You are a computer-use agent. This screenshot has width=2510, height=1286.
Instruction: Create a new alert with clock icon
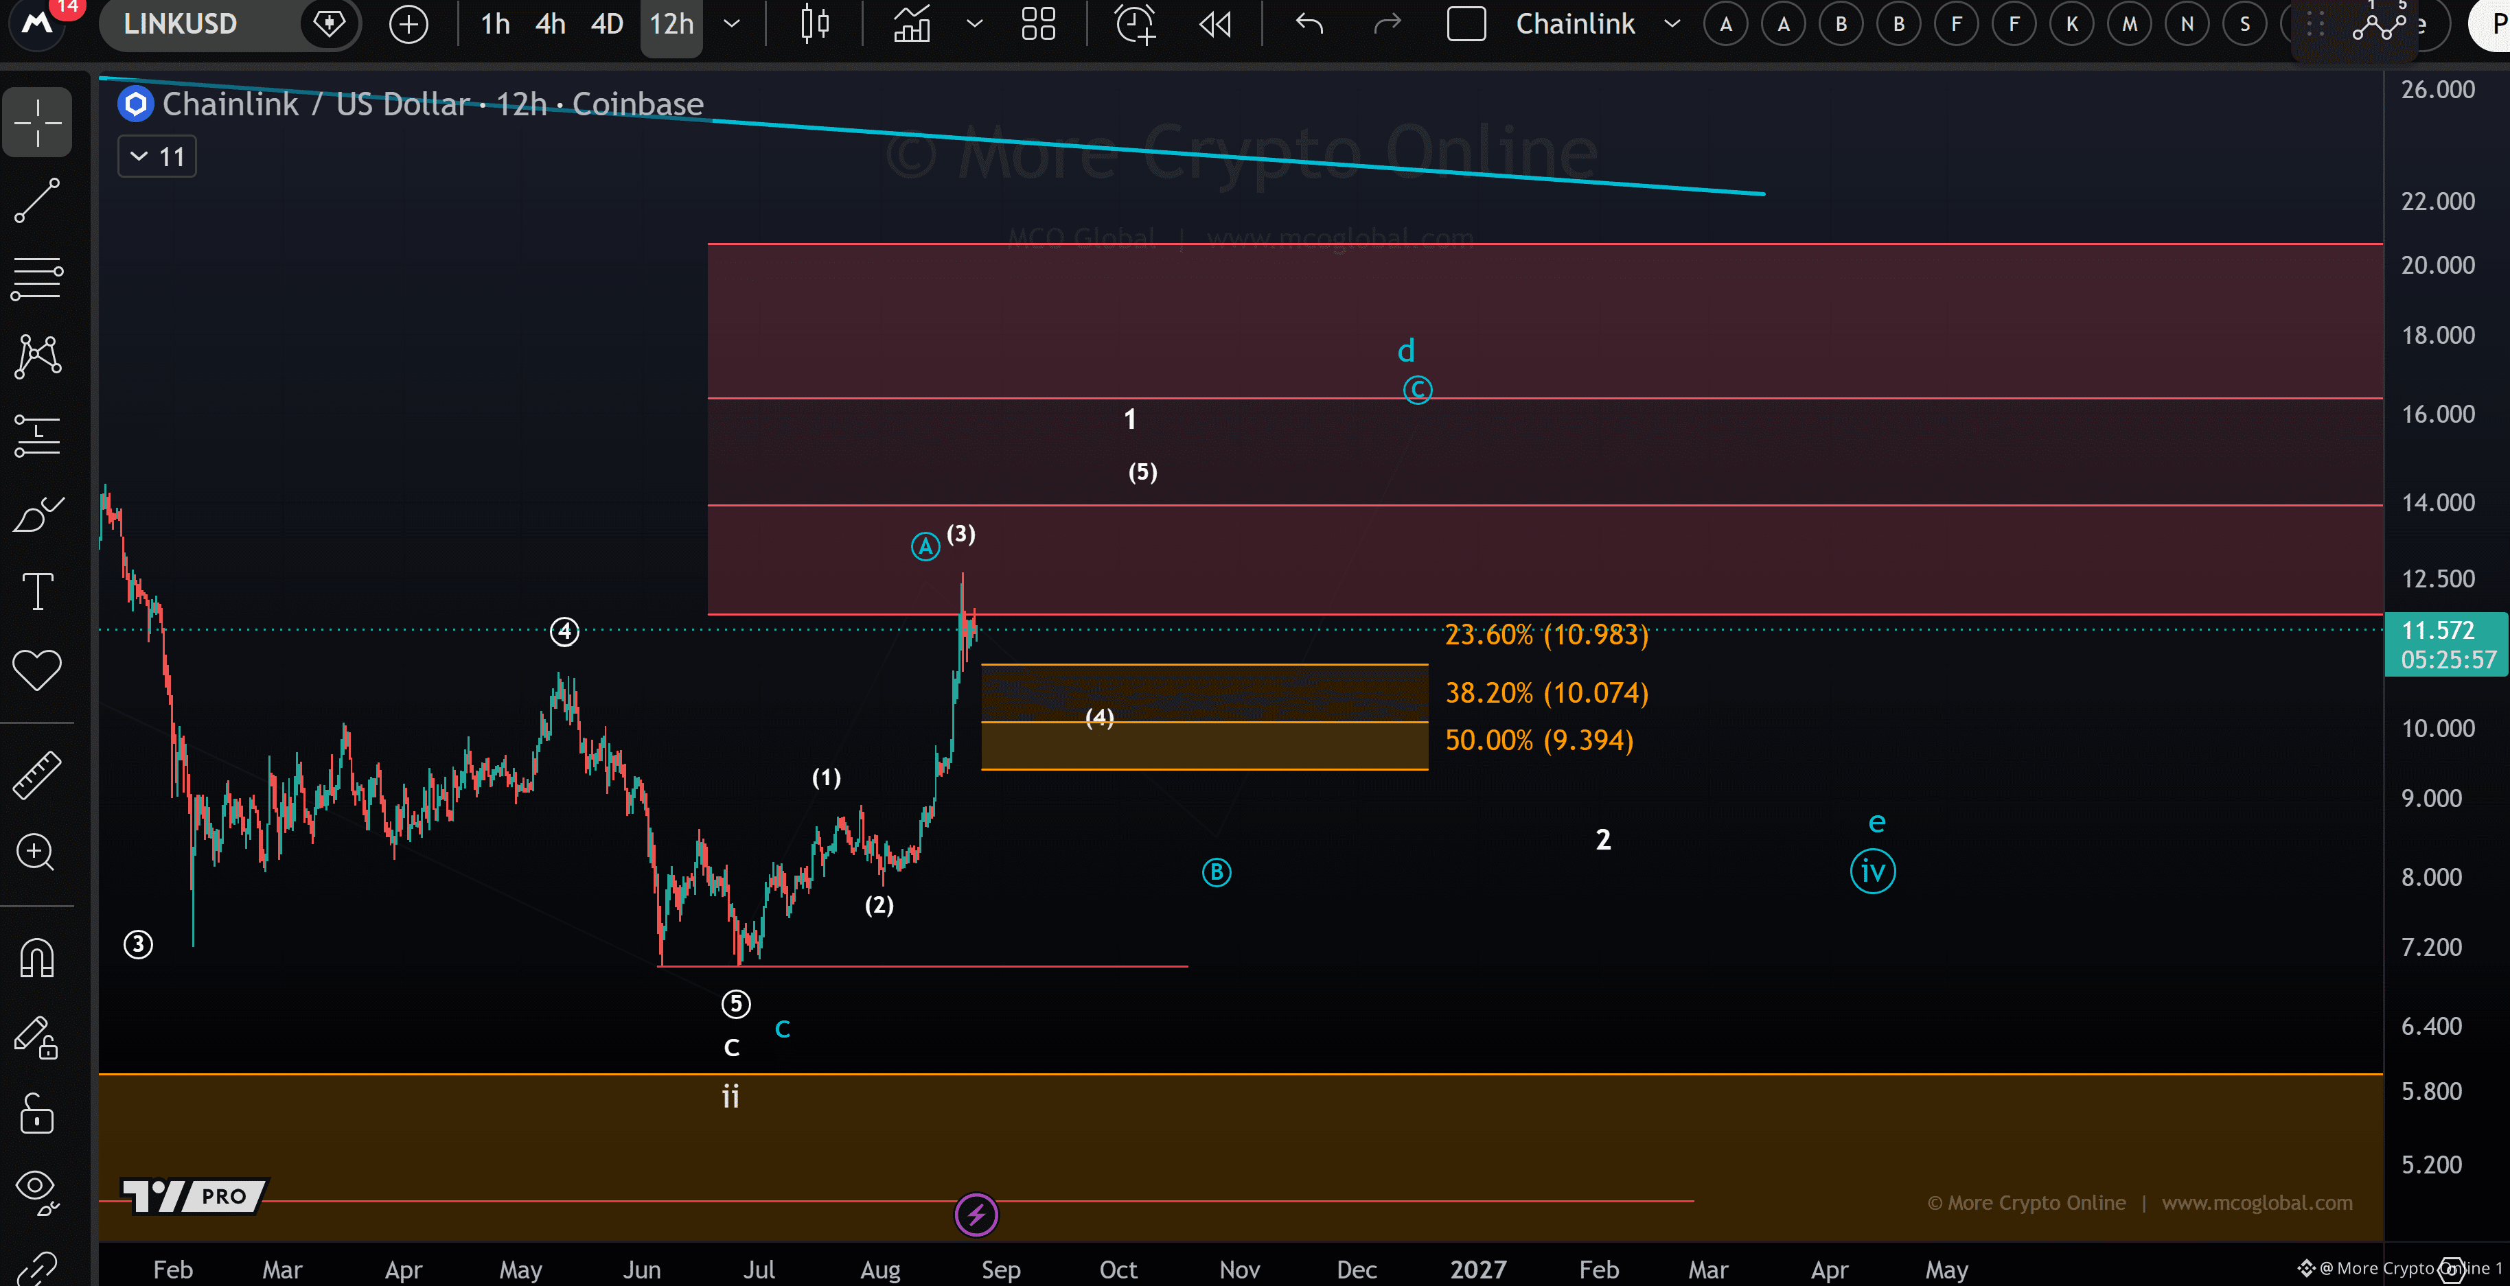click(x=1135, y=23)
